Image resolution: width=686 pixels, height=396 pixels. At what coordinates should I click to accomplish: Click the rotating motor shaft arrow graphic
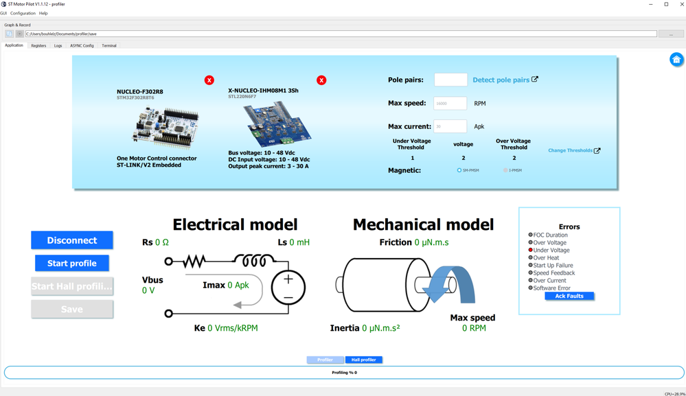[449, 285]
